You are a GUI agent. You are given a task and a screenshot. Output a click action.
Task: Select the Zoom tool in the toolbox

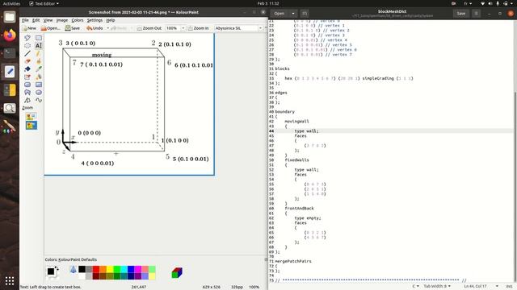pyautogui.click(x=27, y=108)
